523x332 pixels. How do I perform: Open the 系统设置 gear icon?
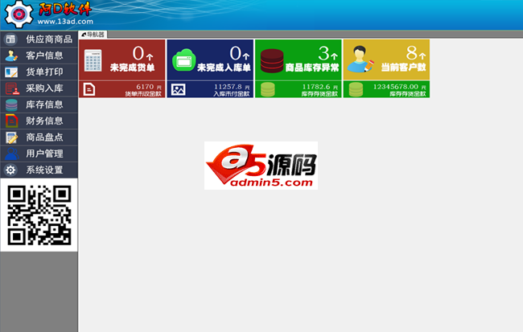(x=10, y=170)
